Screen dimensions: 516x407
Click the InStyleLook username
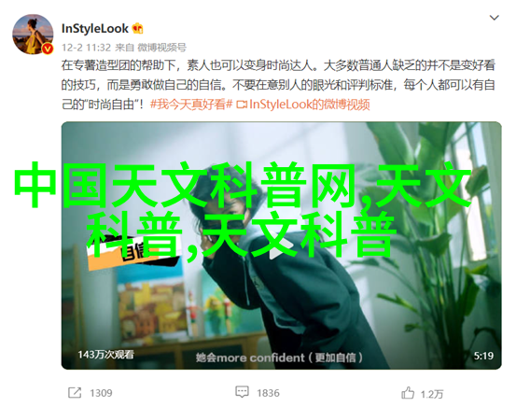click(x=95, y=29)
